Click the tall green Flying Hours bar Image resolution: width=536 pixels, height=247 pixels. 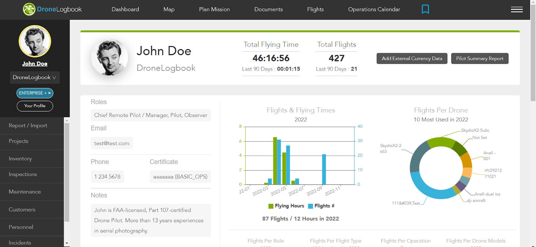[x=275, y=161]
